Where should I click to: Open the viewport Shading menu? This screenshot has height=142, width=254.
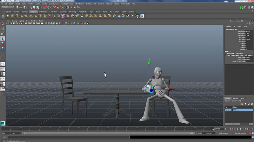coord(14,21)
